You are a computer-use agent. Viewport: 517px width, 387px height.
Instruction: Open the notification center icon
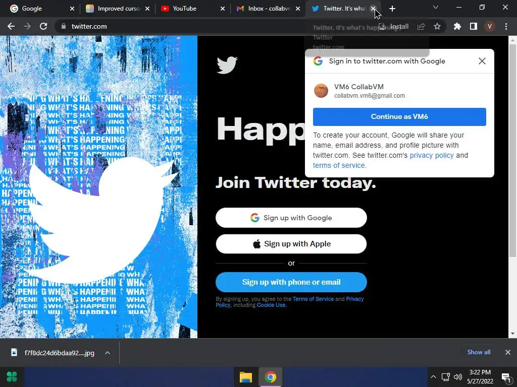[505, 377]
